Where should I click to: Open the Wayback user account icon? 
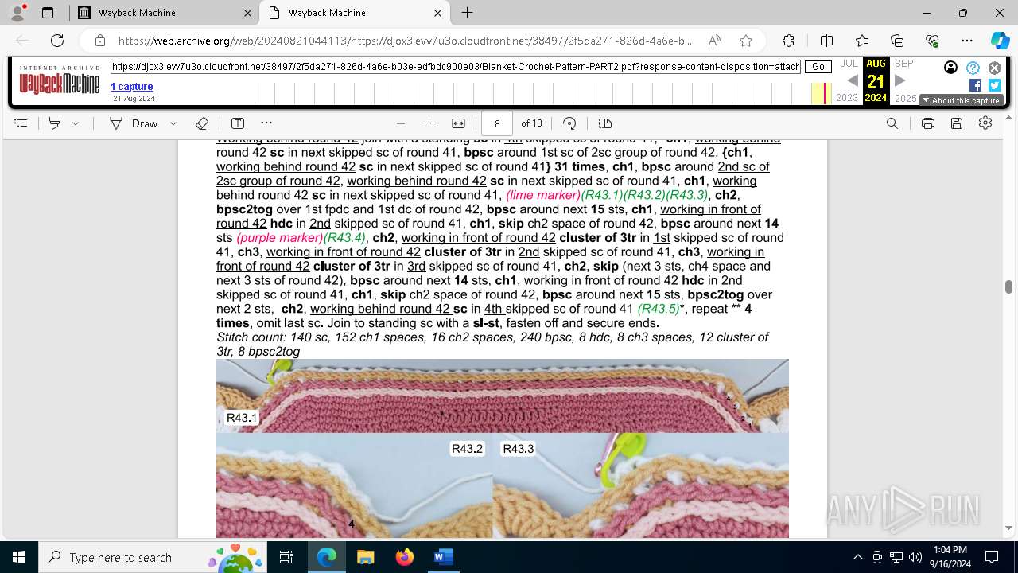tap(950, 68)
